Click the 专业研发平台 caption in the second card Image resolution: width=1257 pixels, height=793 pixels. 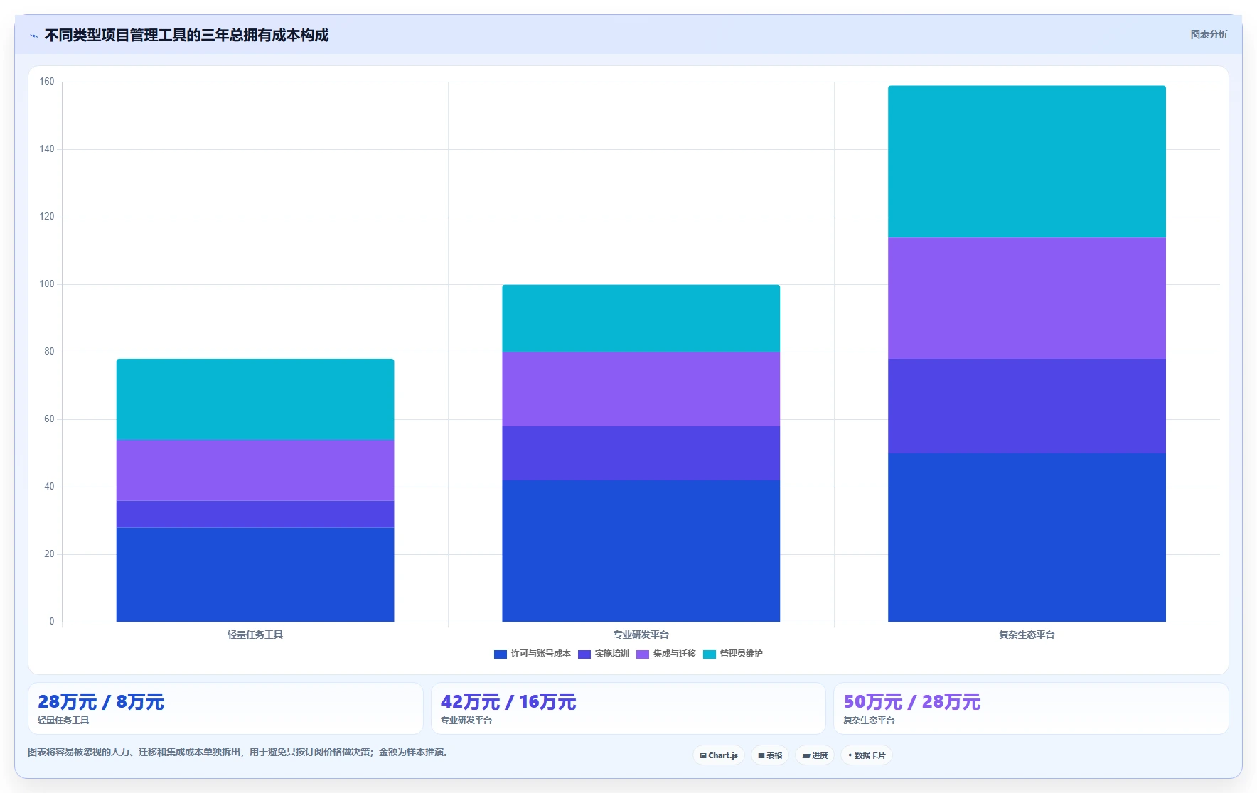point(466,721)
